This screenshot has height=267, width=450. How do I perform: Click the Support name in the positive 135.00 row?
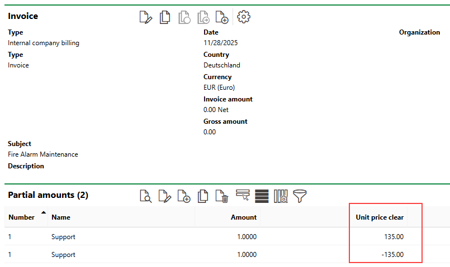63,237
